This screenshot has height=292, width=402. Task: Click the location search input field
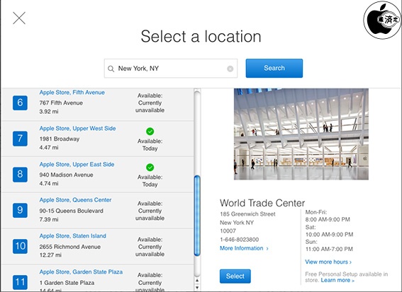click(171, 69)
